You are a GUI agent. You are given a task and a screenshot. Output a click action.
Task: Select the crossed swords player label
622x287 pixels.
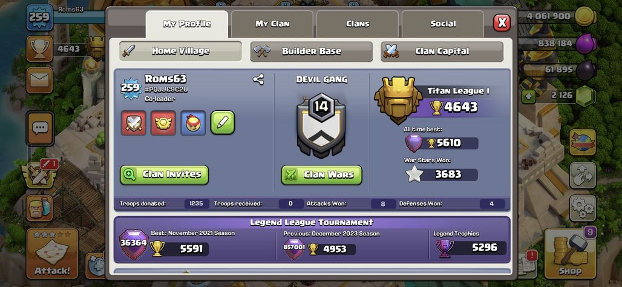click(134, 123)
